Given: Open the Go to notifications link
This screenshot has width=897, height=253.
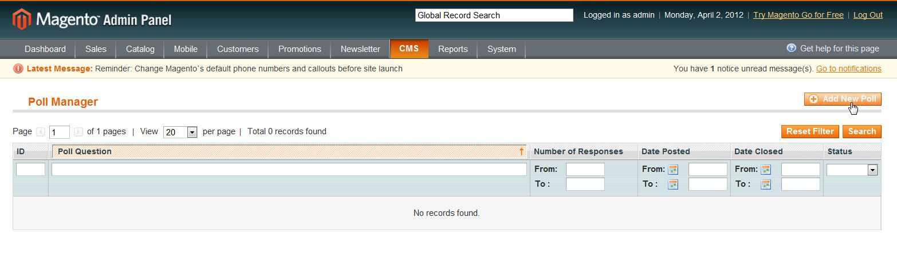Looking at the screenshot, I should 849,69.
